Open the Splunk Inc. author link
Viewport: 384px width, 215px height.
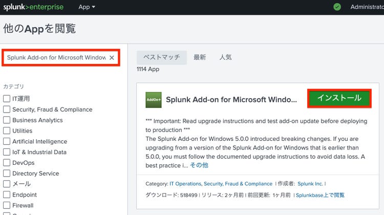point(310,184)
